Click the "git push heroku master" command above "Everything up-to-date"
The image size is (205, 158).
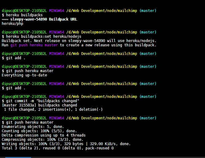tap(28, 71)
